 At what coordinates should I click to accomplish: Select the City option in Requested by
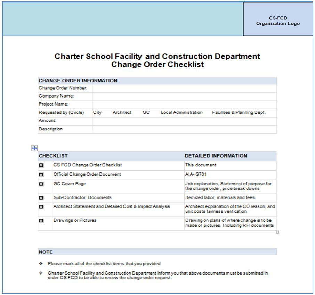[97, 113]
